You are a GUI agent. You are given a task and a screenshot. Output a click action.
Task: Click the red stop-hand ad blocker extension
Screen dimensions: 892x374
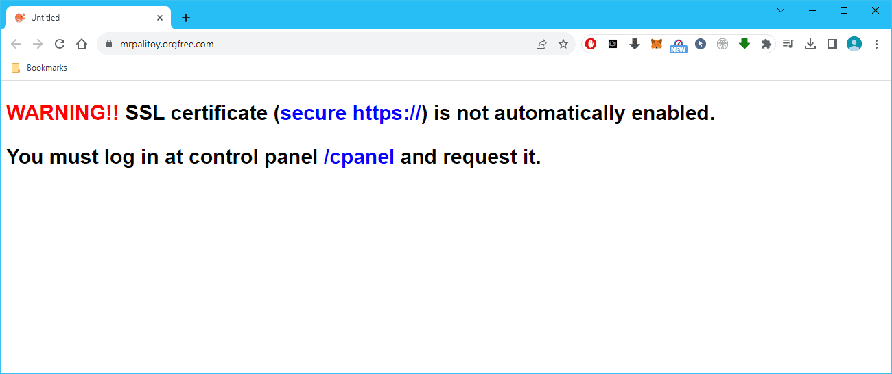(591, 44)
